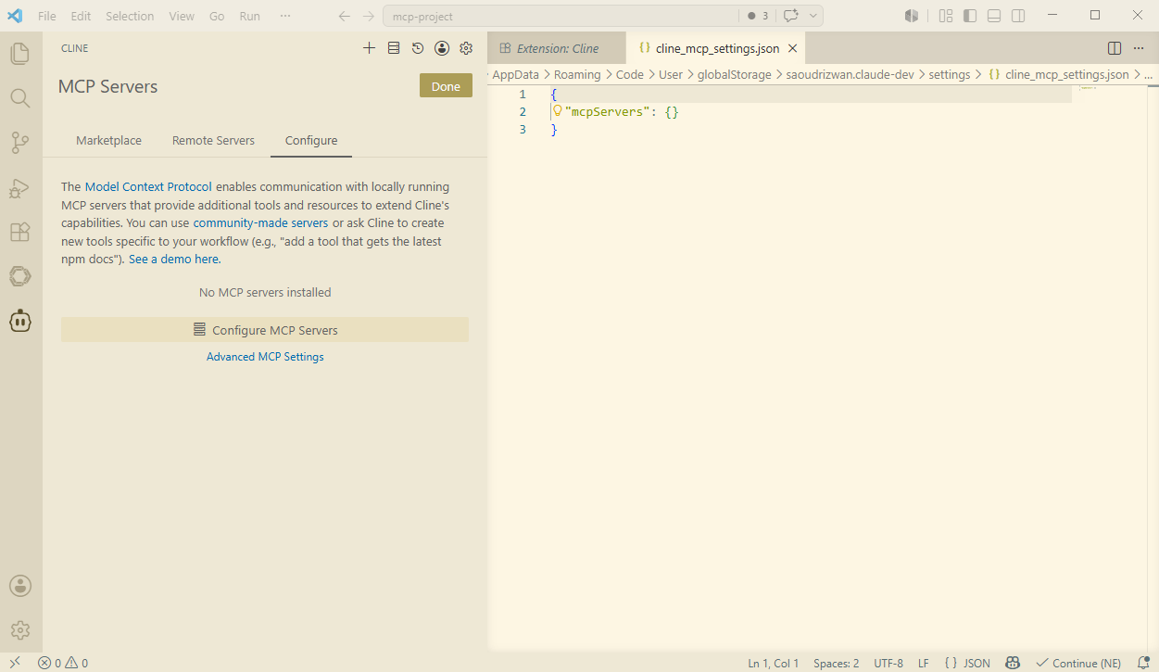Change encoding via UTF-8 in status bar

coord(888,663)
